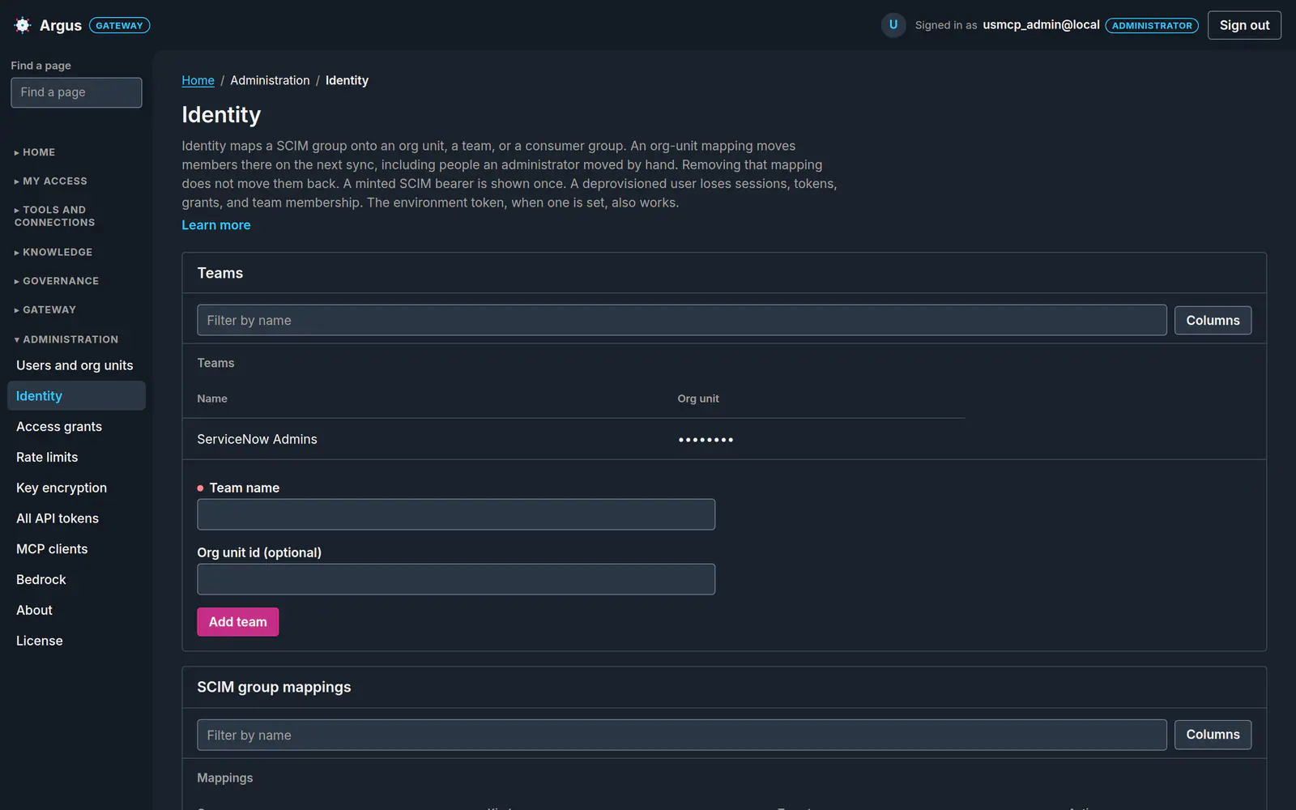This screenshot has height=810, width=1296.
Task: Focus the Find a page search box
Action: [x=76, y=92]
